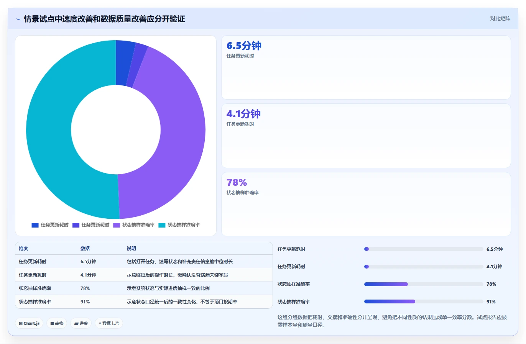
Task: Toggle the indigo 任务更新耗时 legend item
Action: click(x=91, y=225)
